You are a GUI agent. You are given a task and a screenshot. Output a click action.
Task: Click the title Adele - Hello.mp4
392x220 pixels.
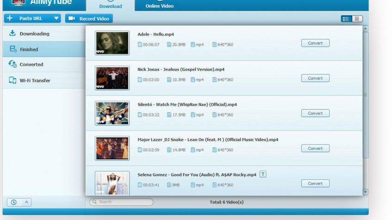156,35
